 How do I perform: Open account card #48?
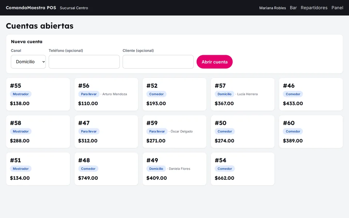(106, 169)
